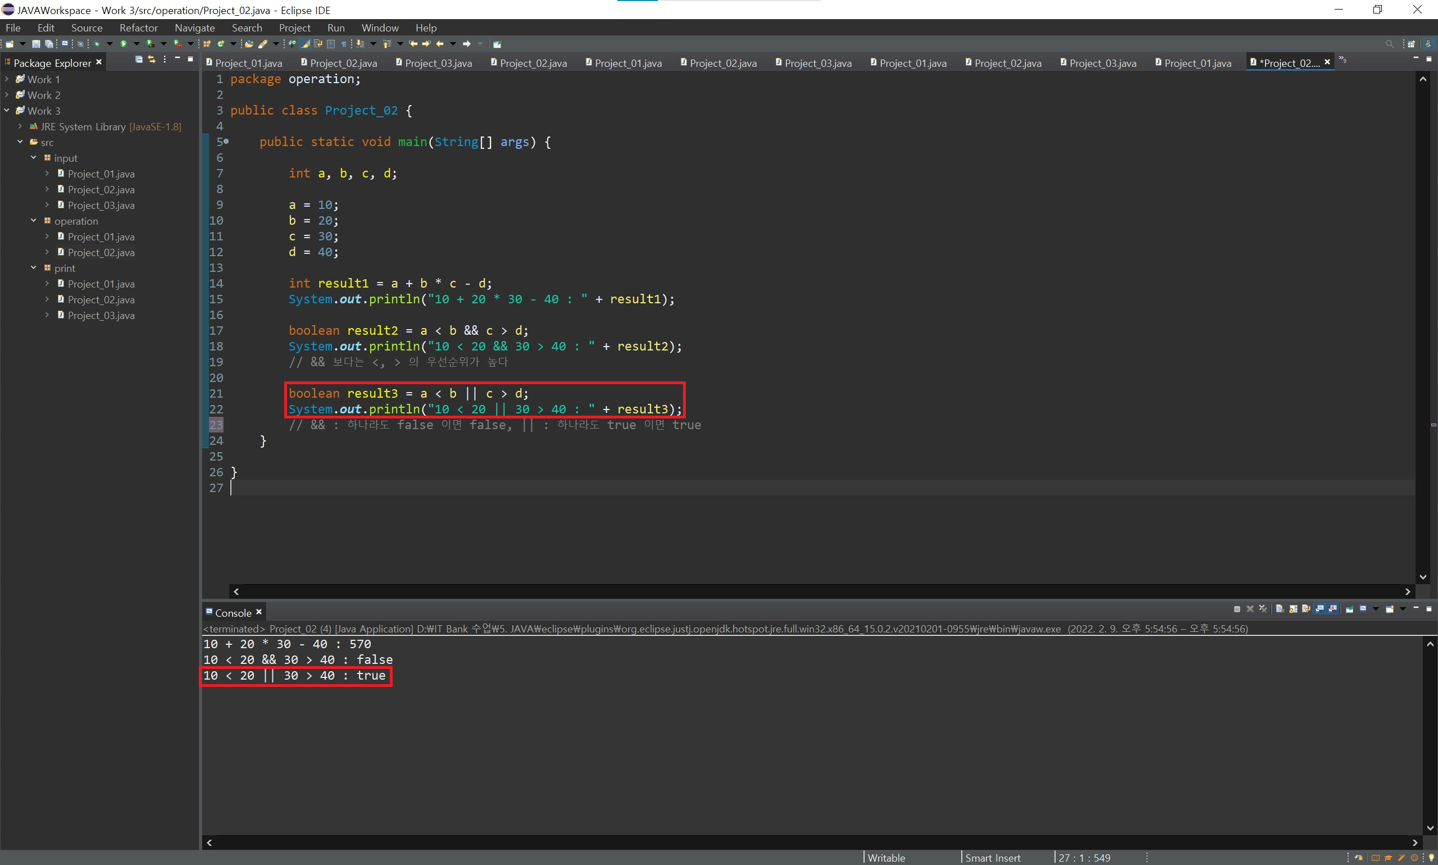
Task: Click the Debug bug icon
Action: coord(97,44)
